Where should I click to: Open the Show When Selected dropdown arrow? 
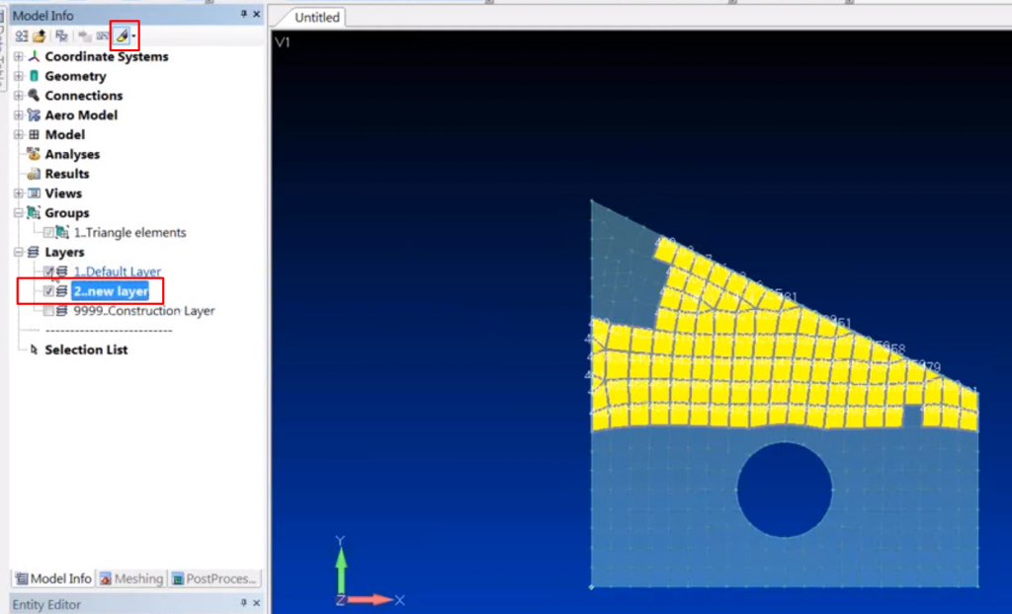(133, 37)
